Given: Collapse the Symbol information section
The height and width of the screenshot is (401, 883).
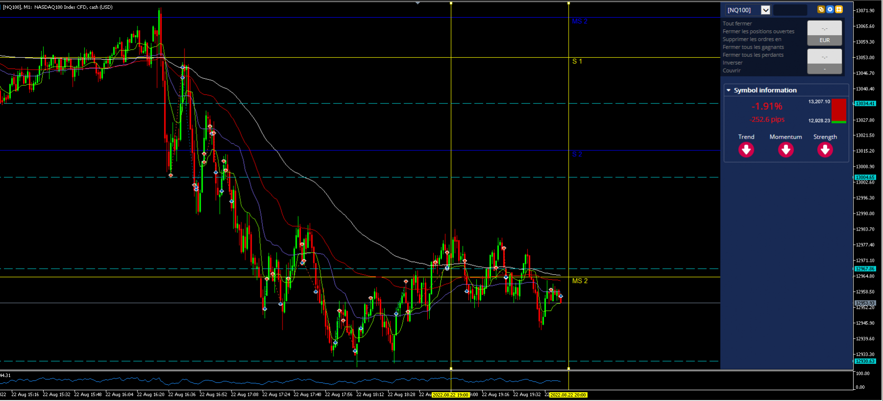Looking at the screenshot, I should coord(728,90).
